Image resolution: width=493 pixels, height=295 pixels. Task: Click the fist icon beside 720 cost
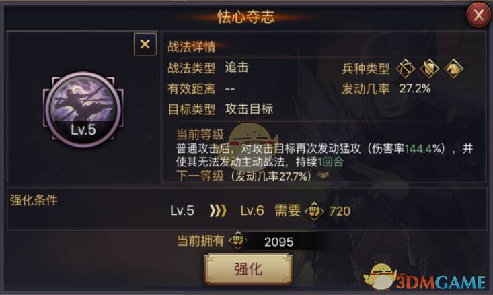pyautogui.click(x=314, y=211)
